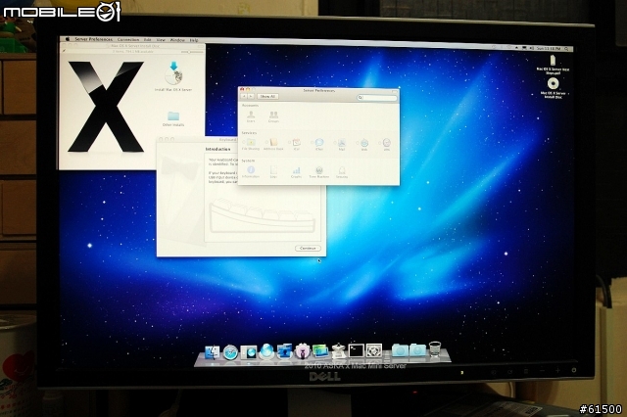
Task: Click the menu bar clock
Action: click(549, 48)
